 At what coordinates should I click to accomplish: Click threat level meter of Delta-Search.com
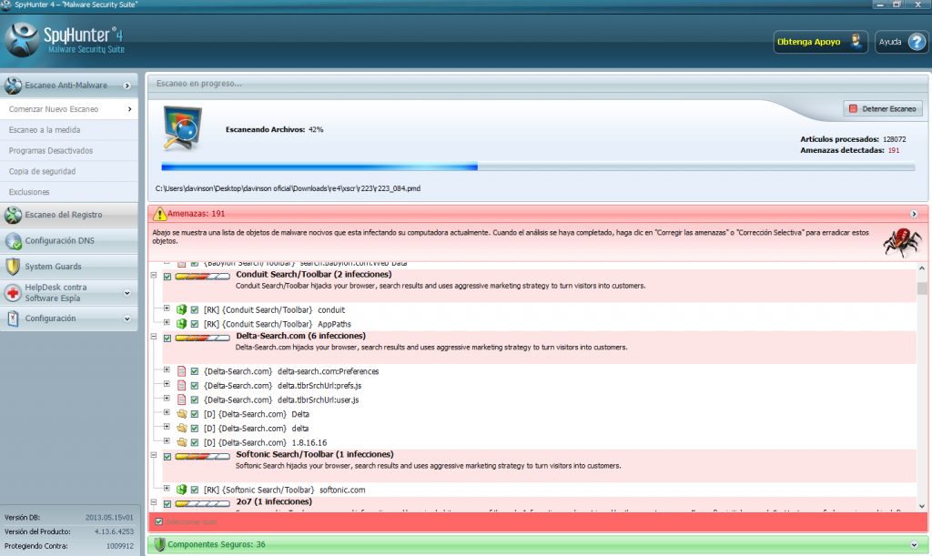tap(202, 338)
